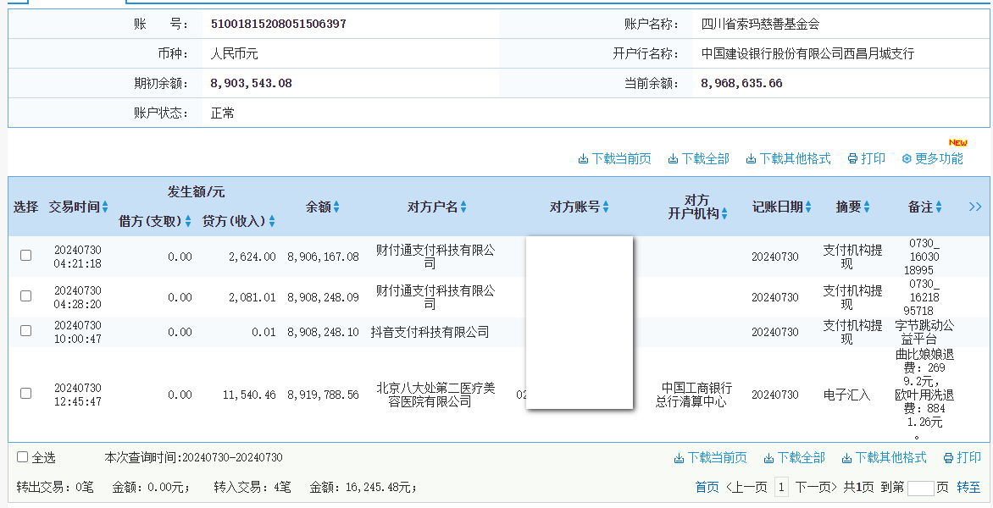This screenshot has height=508, width=993.
Task: Click top 打印 print link
Action: pos(867,159)
